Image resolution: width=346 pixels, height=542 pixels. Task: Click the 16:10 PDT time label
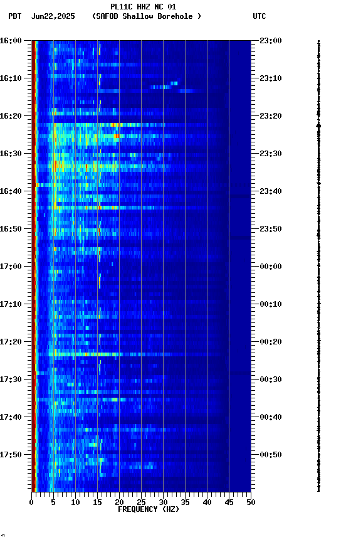click(x=11, y=78)
